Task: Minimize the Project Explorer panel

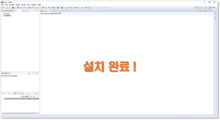Action: 35,11
